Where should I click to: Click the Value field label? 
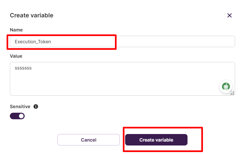pos(16,56)
